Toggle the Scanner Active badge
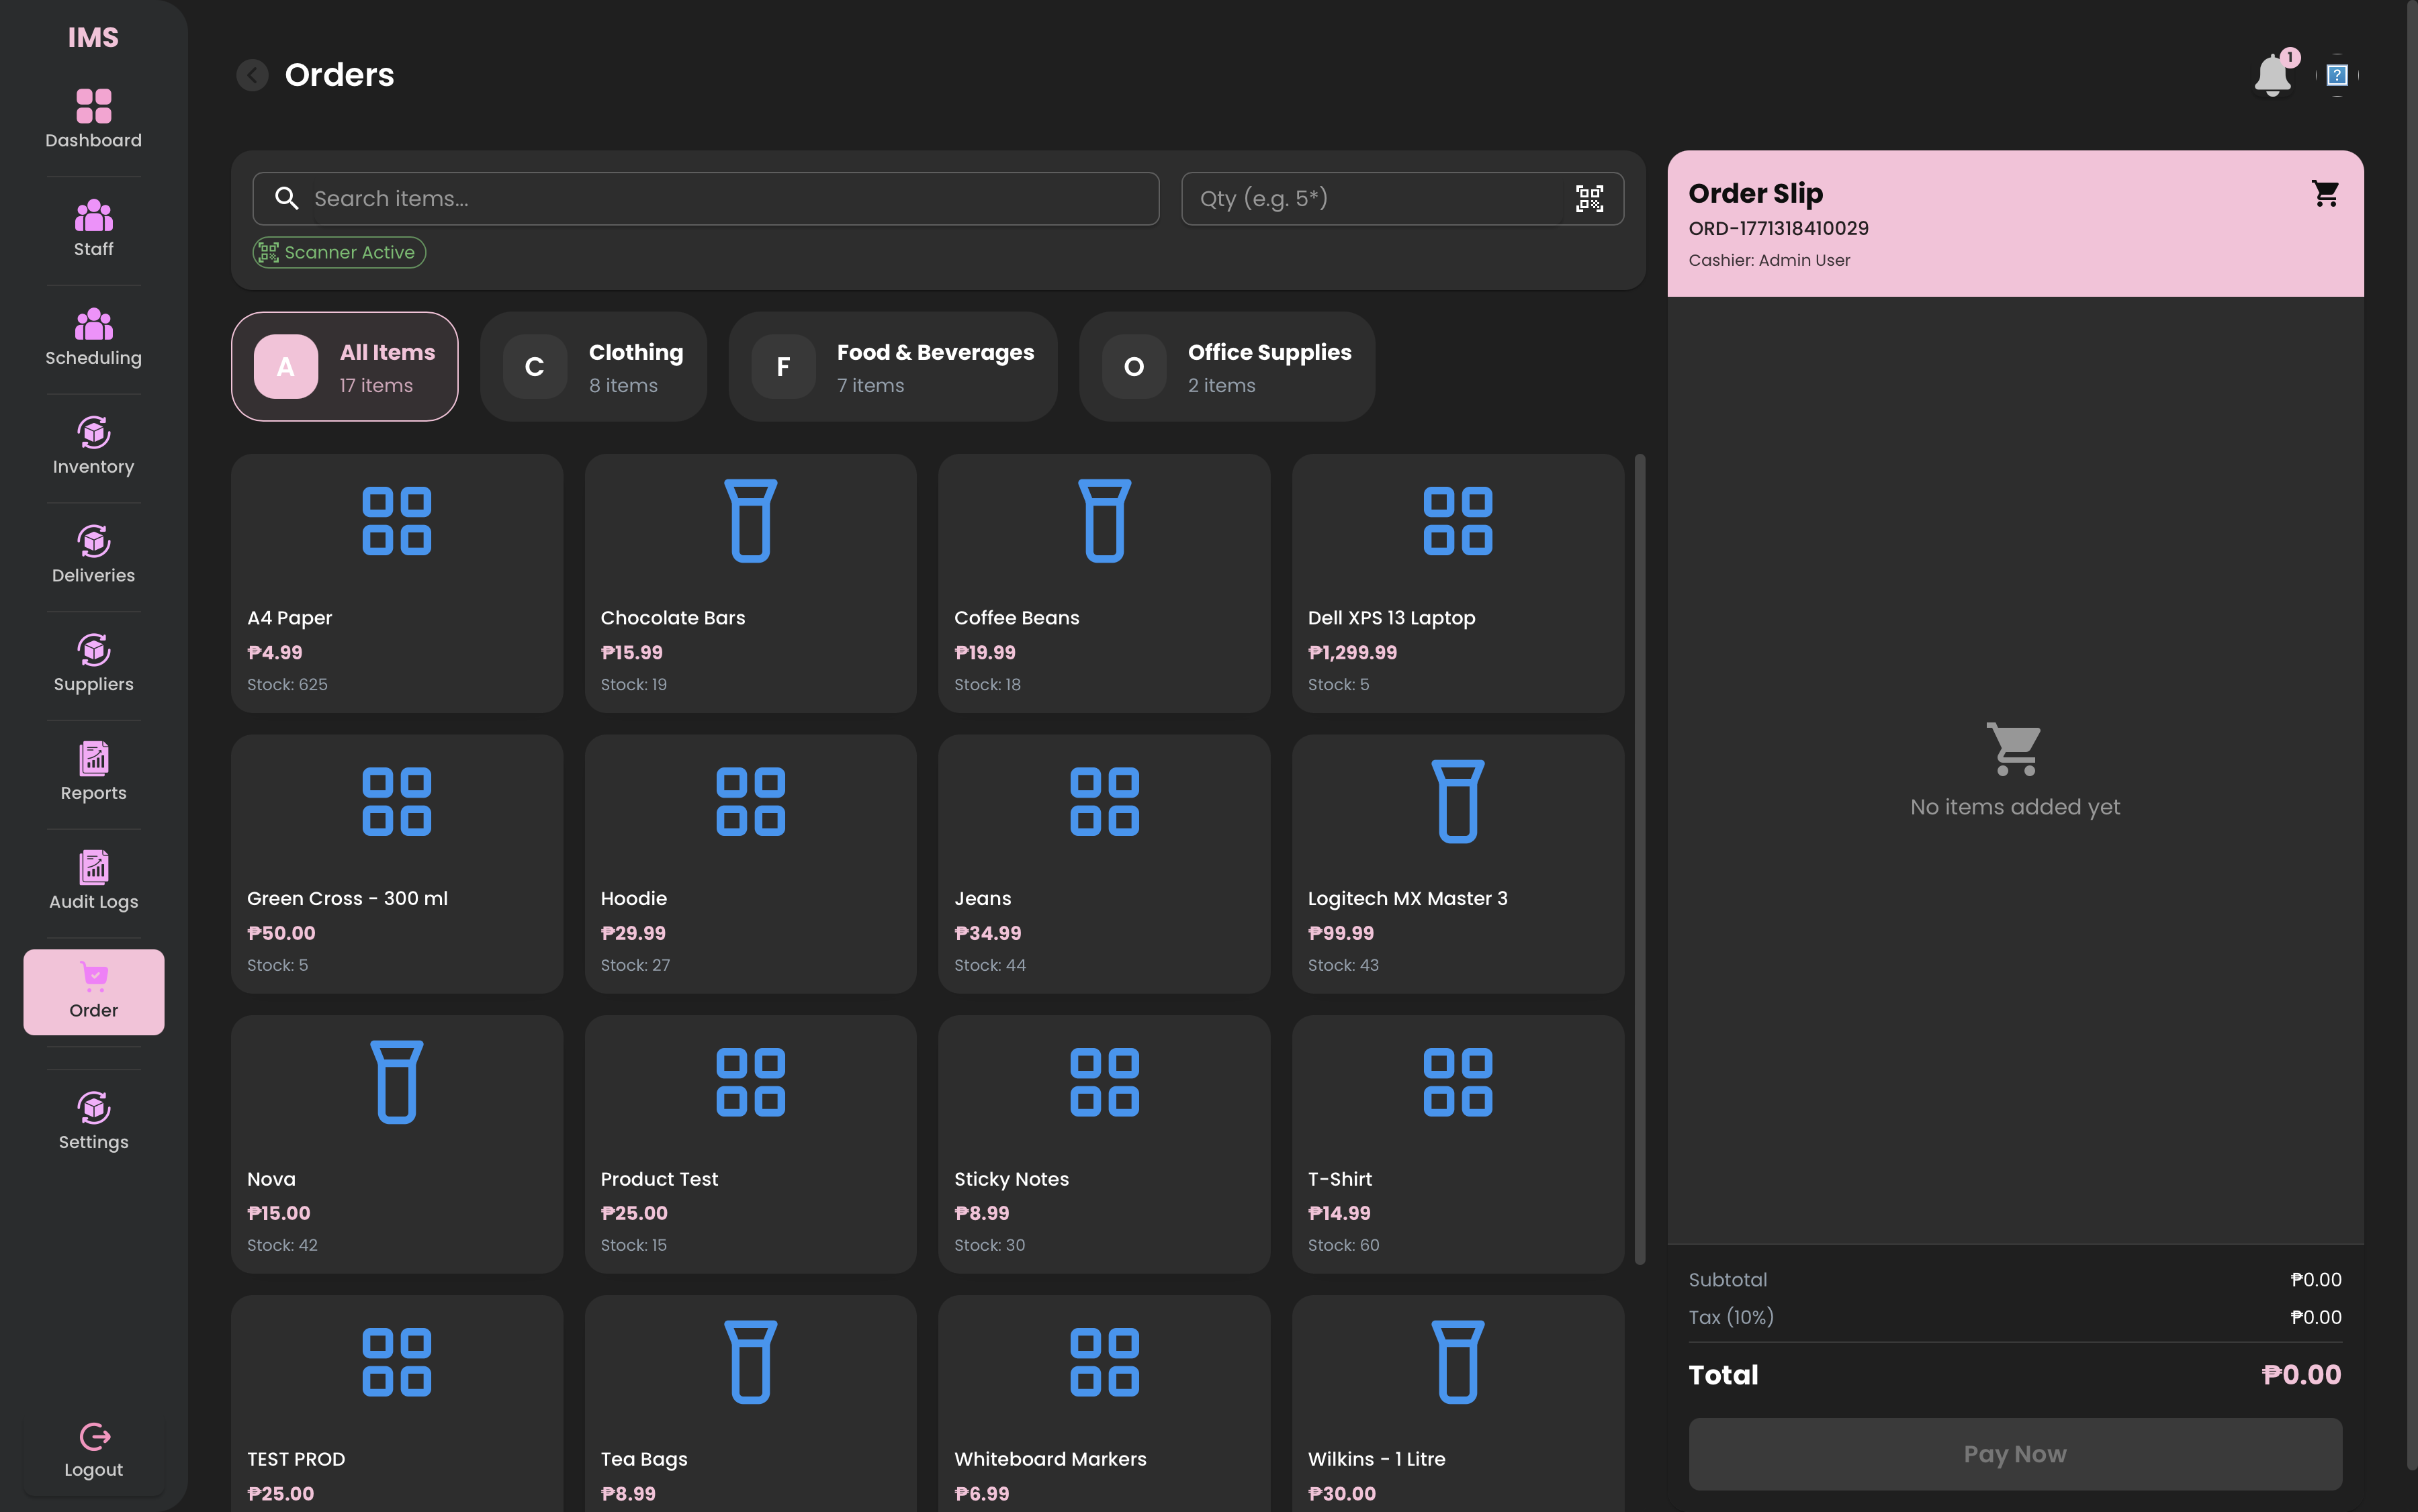The image size is (2418, 1512). (x=339, y=253)
